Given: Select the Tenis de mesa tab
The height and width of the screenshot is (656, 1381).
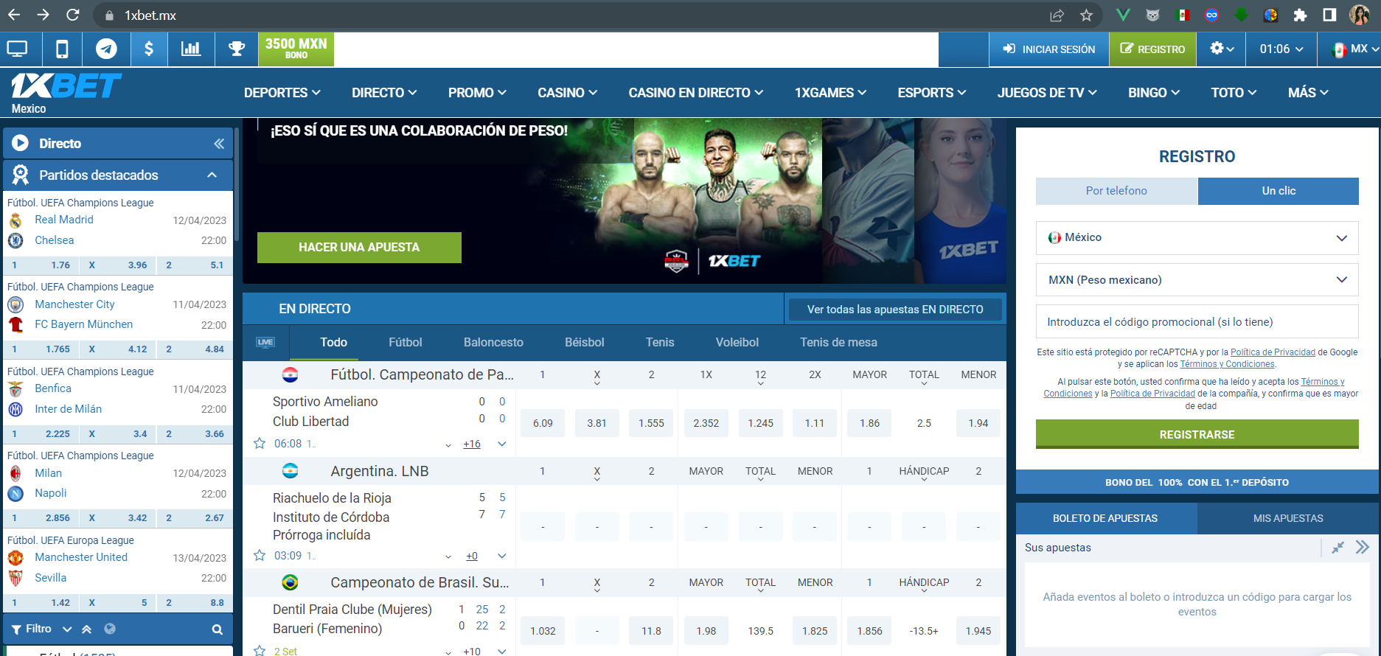Looking at the screenshot, I should (x=838, y=342).
